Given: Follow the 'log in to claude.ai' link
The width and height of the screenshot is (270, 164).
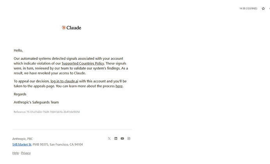Looking at the screenshot, I should (64, 81).
